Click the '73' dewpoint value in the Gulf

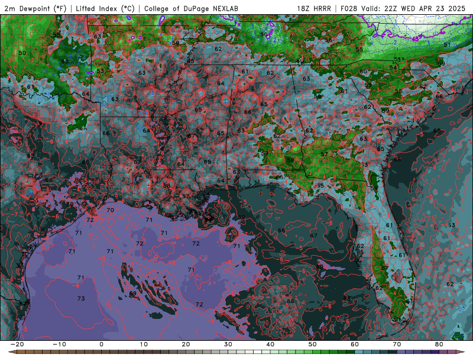click(x=81, y=299)
